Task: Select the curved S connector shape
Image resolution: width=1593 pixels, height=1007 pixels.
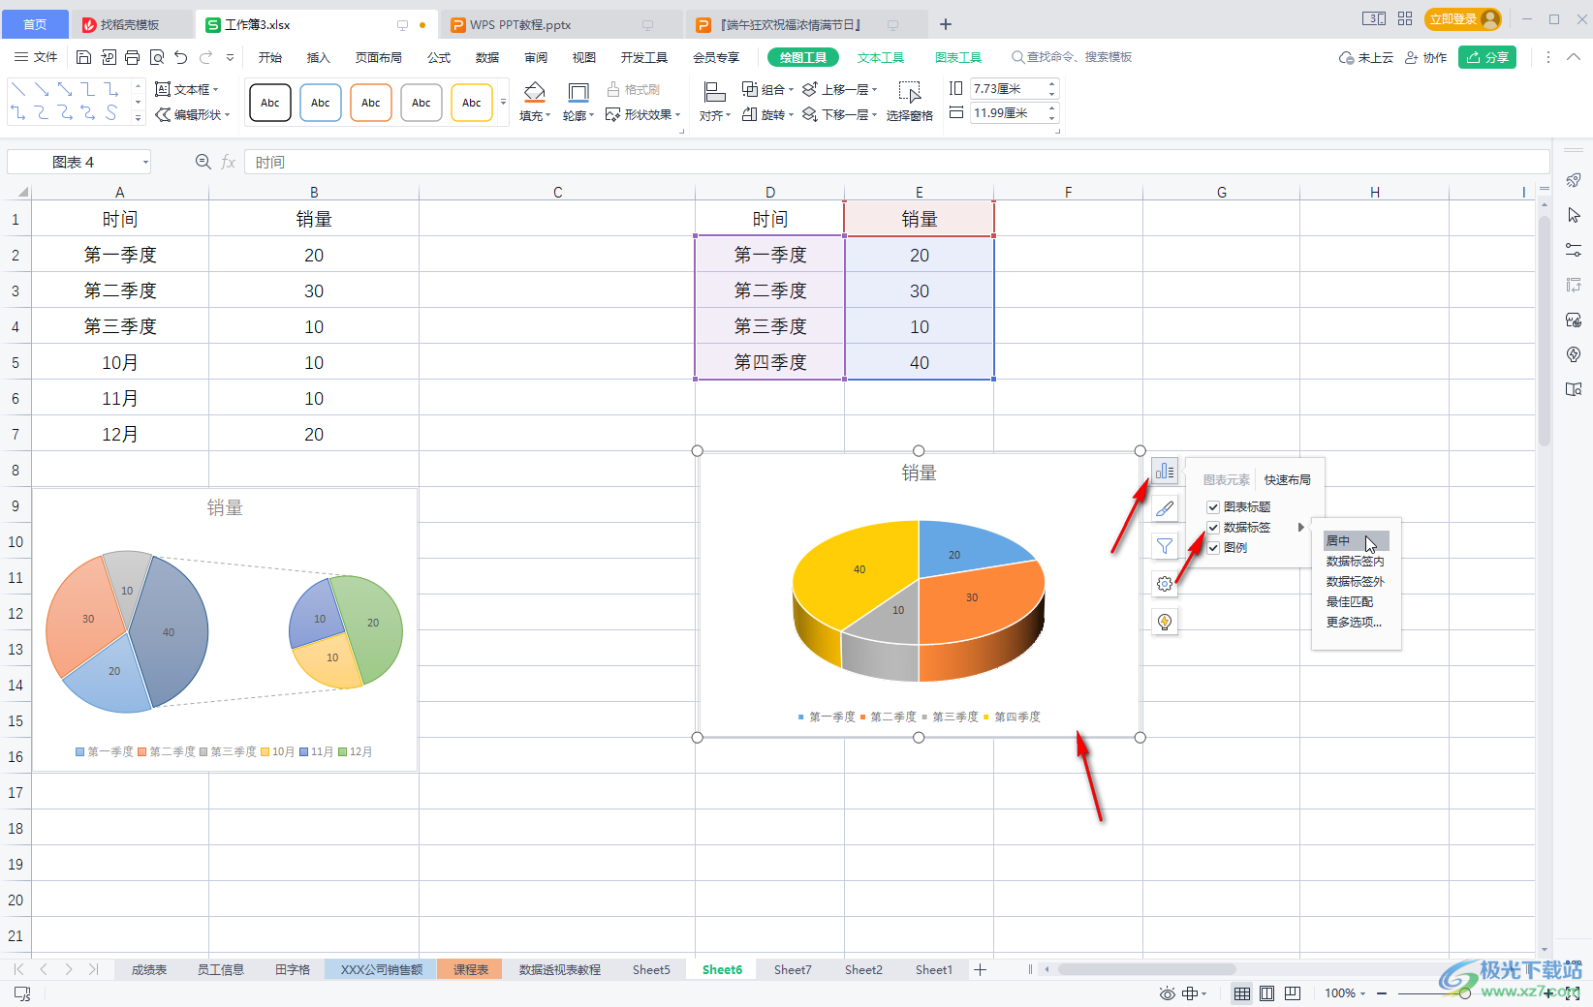Action: pyautogui.click(x=111, y=113)
